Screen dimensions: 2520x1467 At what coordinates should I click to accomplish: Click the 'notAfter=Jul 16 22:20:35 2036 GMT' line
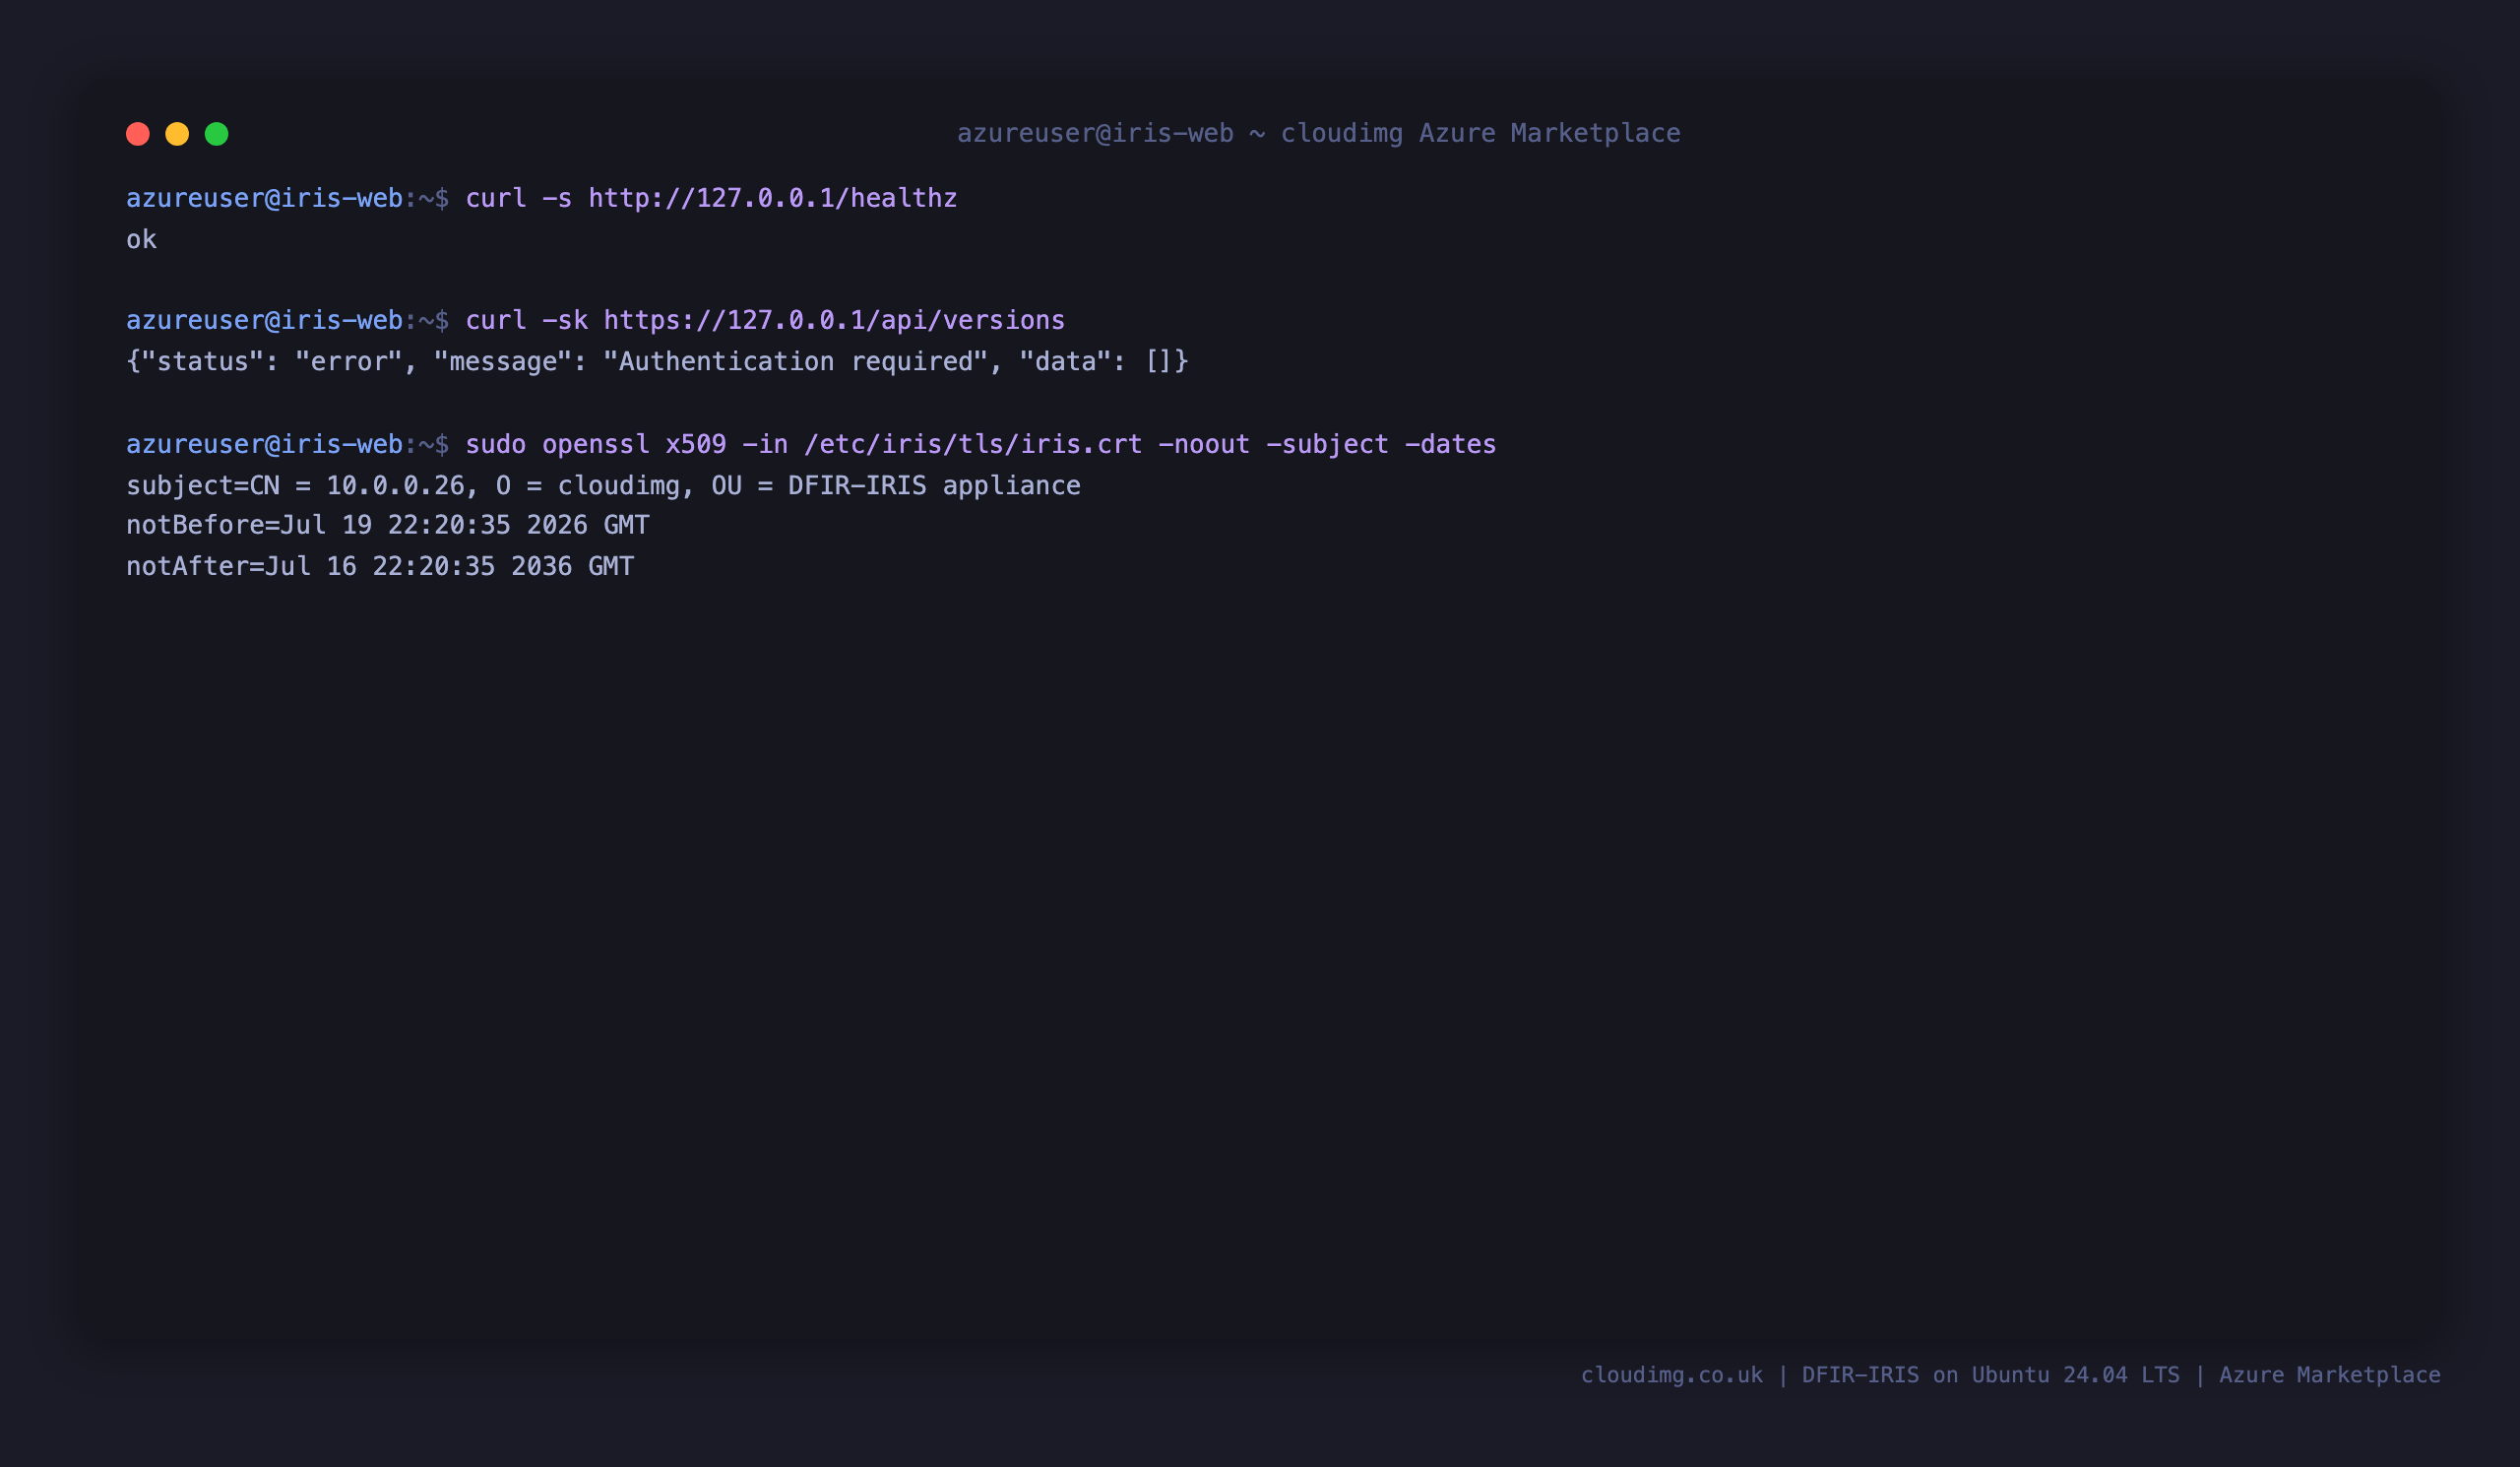click(x=380, y=566)
